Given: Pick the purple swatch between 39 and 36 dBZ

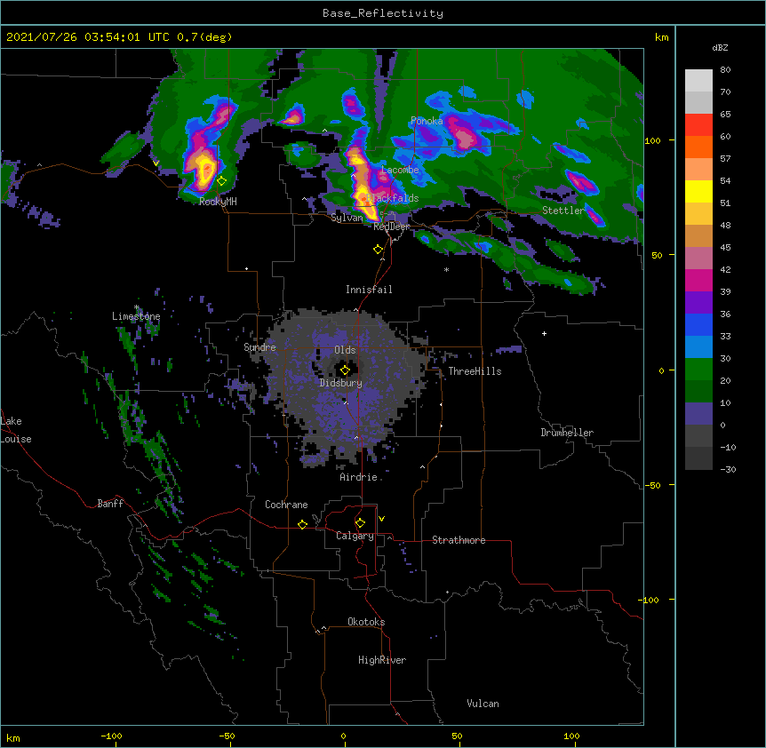Looking at the screenshot, I should [698, 302].
